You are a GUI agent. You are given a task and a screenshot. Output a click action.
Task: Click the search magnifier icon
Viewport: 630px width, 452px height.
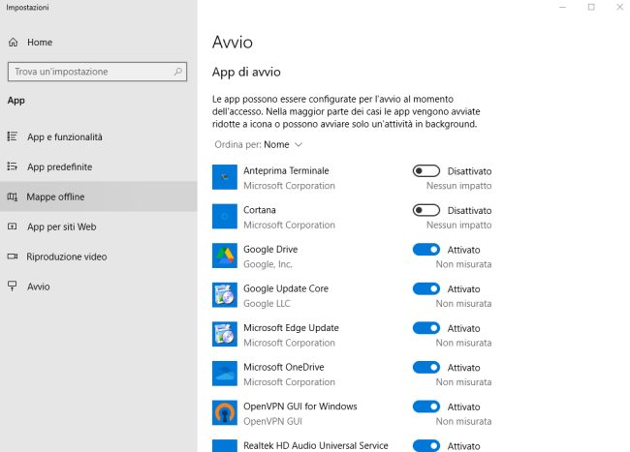click(178, 72)
